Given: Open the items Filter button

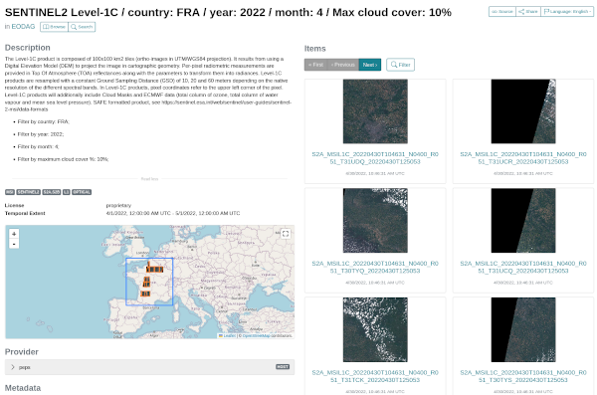Looking at the screenshot, I should [401, 65].
